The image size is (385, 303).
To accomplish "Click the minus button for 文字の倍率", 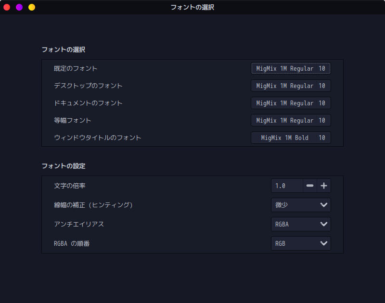I will click(x=310, y=186).
